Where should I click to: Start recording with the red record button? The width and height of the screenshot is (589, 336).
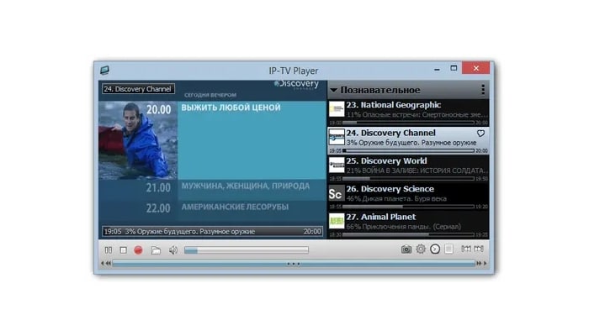click(x=138, y=249)
